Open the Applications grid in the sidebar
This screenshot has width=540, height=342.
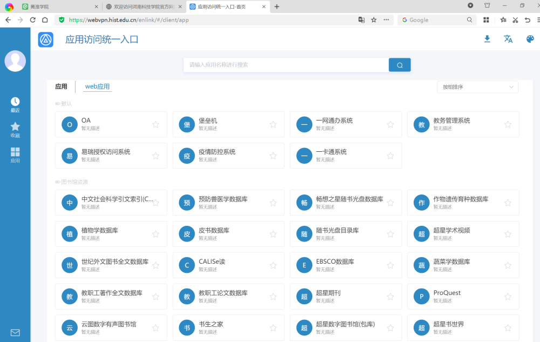click(15, 155)
